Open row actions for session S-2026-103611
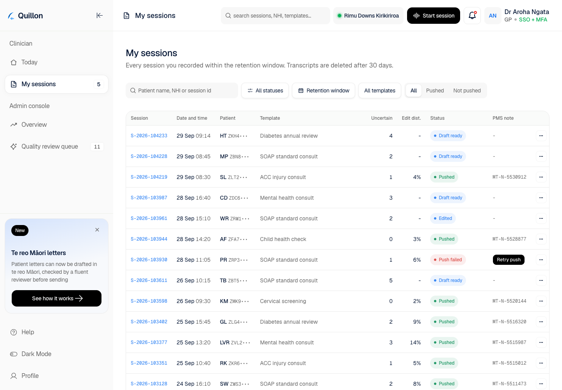 pos(541,280)
